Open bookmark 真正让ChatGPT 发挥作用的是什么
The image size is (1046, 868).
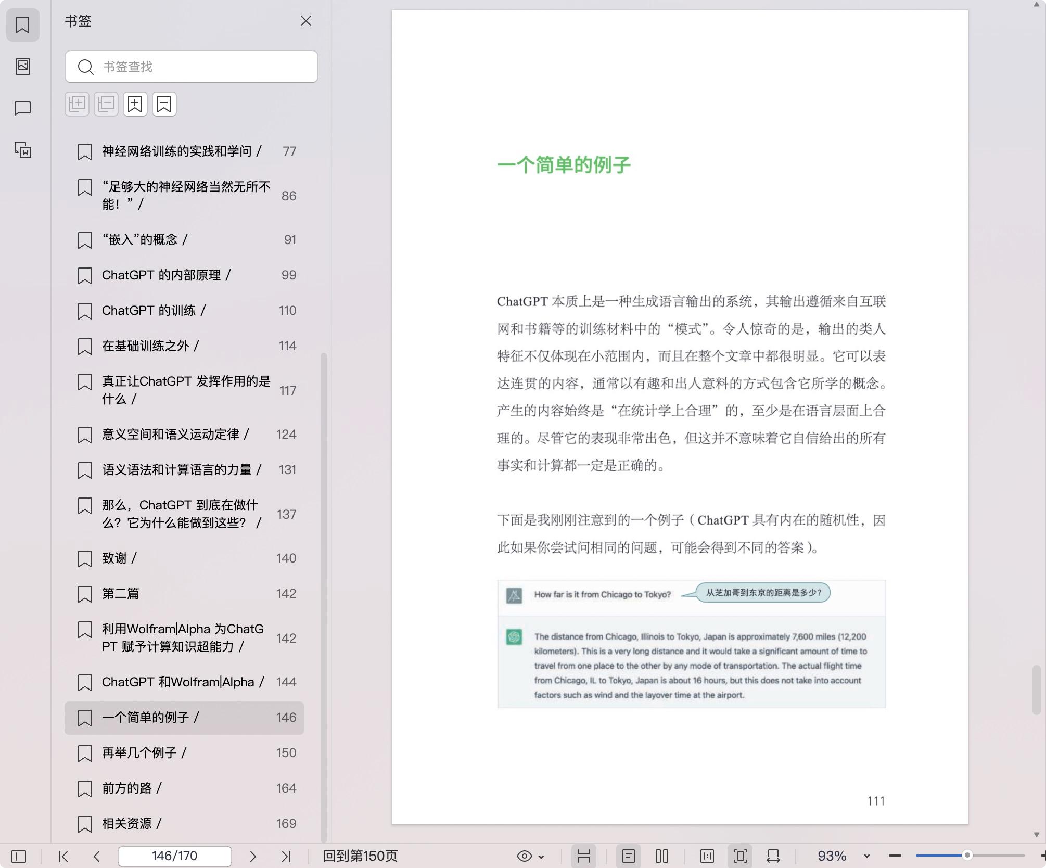click(x=184, y=390)
